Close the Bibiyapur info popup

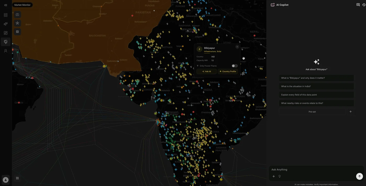point(237,47)
